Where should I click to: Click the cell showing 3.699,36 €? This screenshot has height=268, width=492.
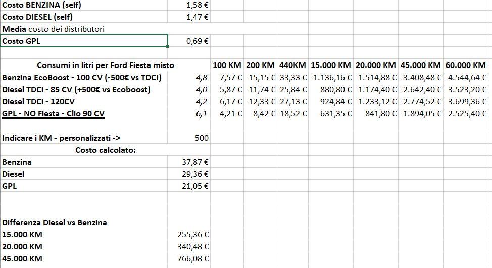point(465,101)
